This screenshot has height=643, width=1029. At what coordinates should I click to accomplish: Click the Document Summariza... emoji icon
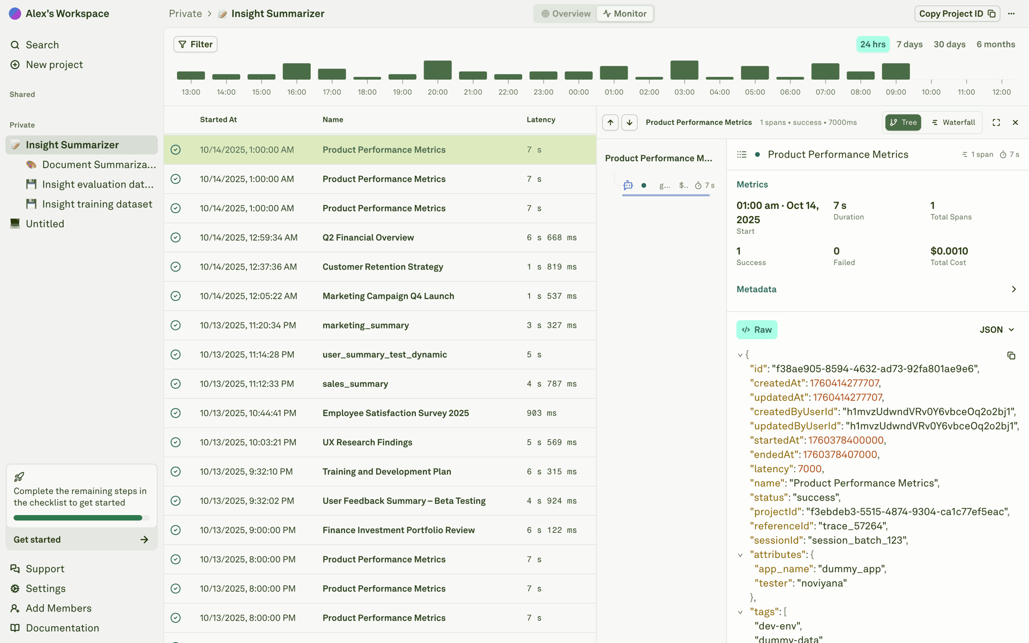(x=32, y=165)
